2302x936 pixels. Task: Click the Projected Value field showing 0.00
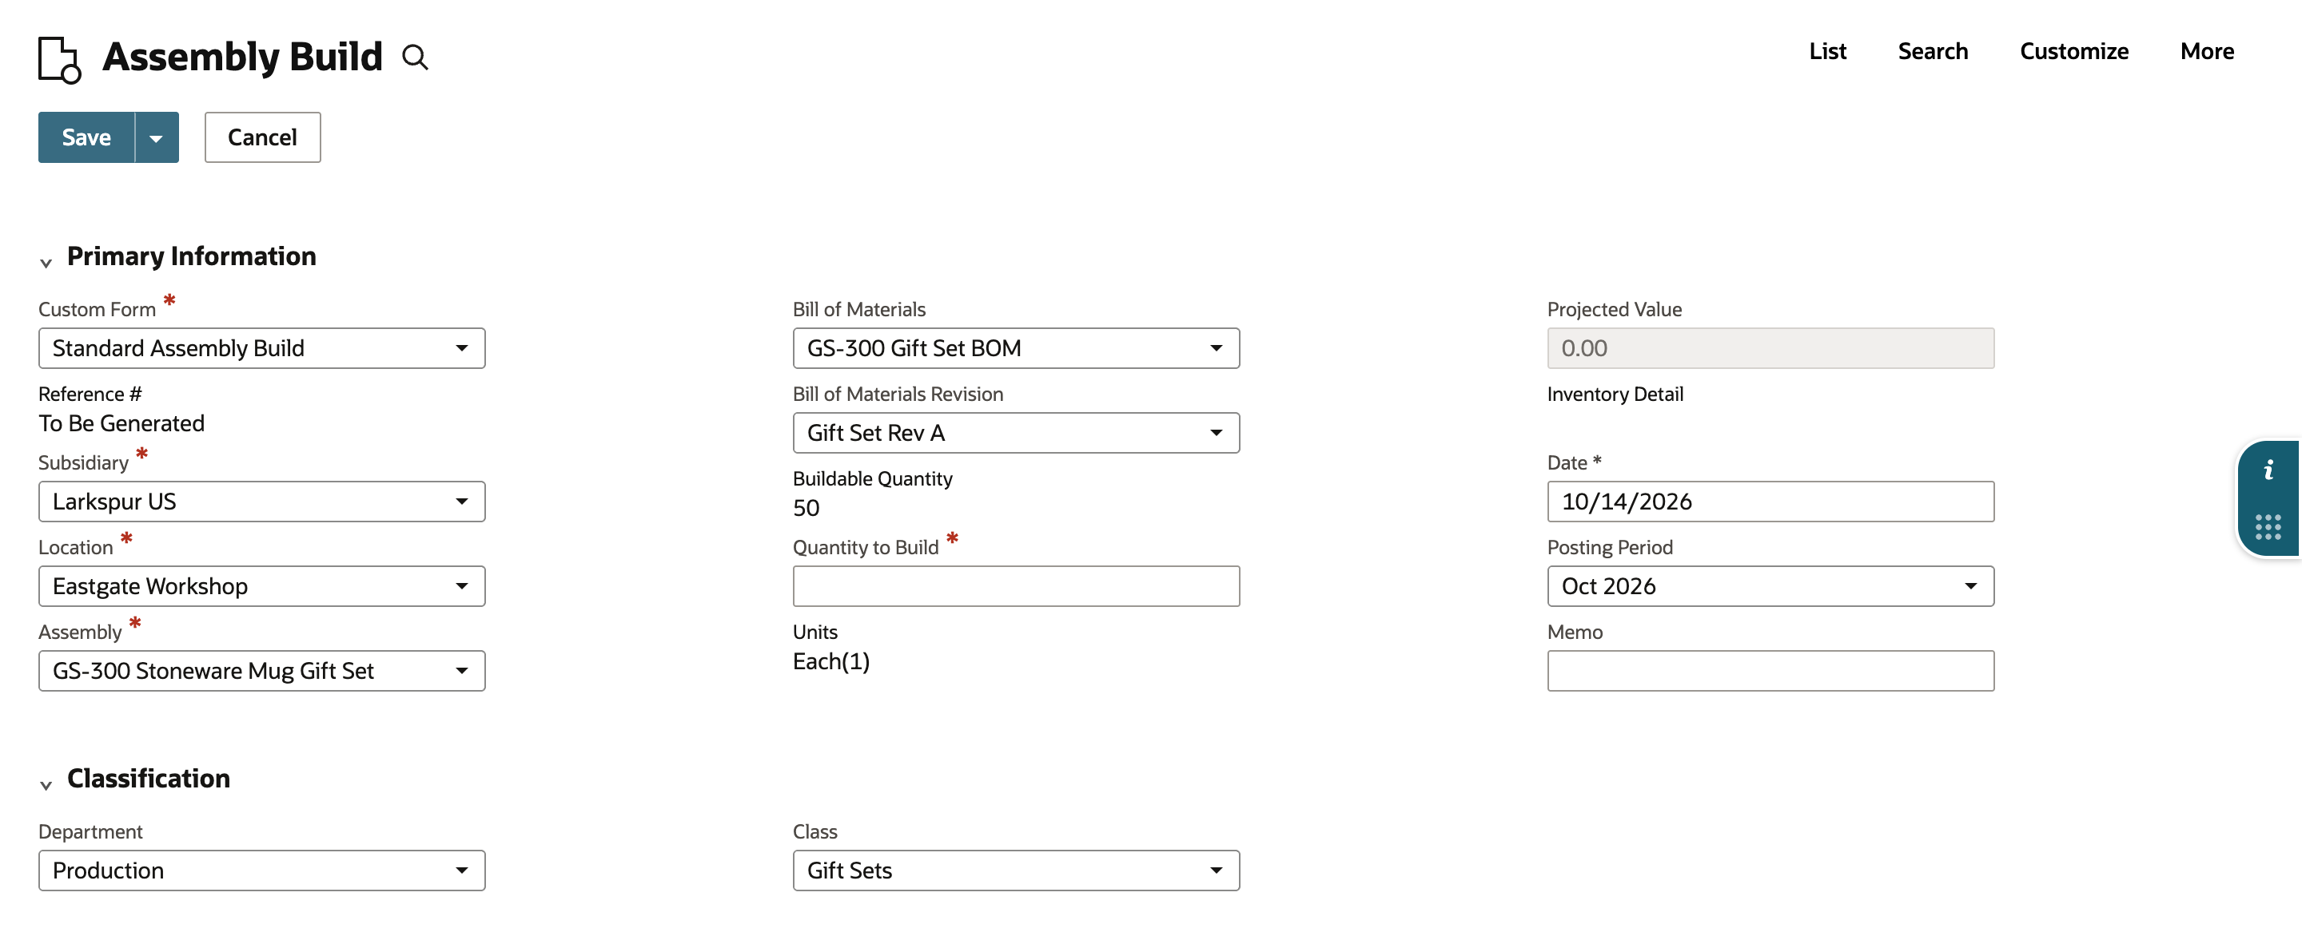1770,348
